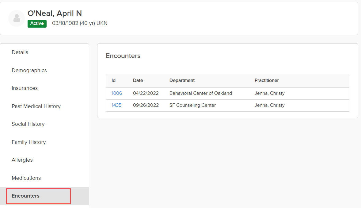Go to Demographics in the sidebar
Viewport: 361px width, 208px height.
29,70
